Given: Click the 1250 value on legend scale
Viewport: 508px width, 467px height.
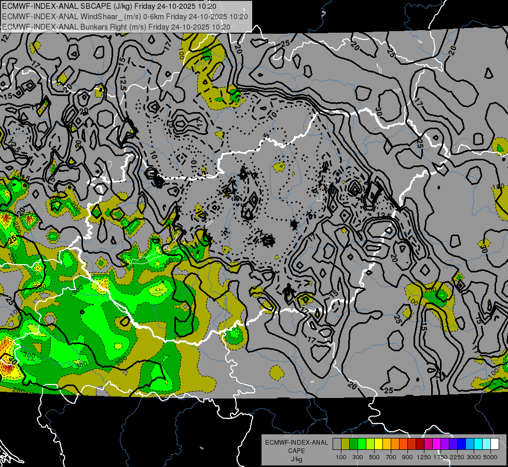Looking at the screenshot, I should click(424, 457).
